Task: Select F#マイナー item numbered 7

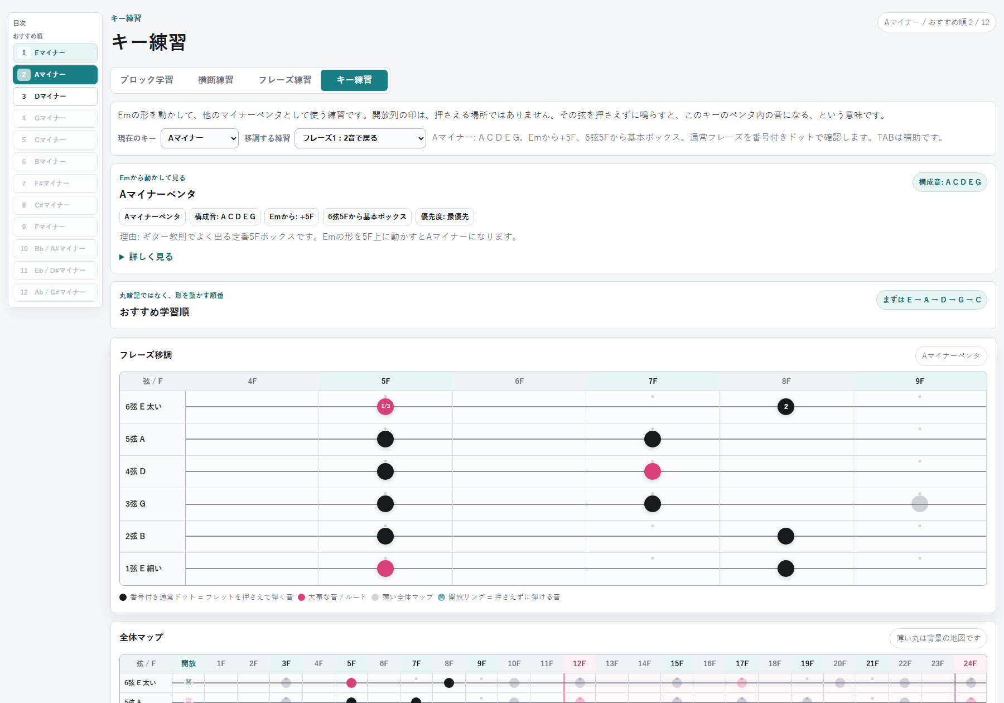Action: pyautogui.click(x=55, y=184)
